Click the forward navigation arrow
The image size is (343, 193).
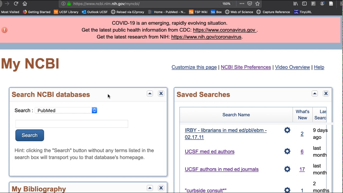coord(7,3)
